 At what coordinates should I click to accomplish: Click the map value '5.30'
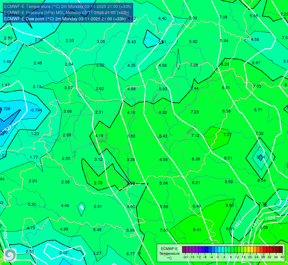(x=32, y=205)
